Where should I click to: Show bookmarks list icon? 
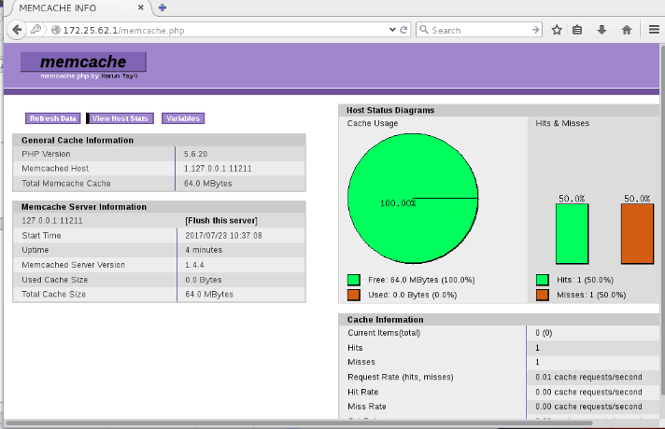point(577,30)
